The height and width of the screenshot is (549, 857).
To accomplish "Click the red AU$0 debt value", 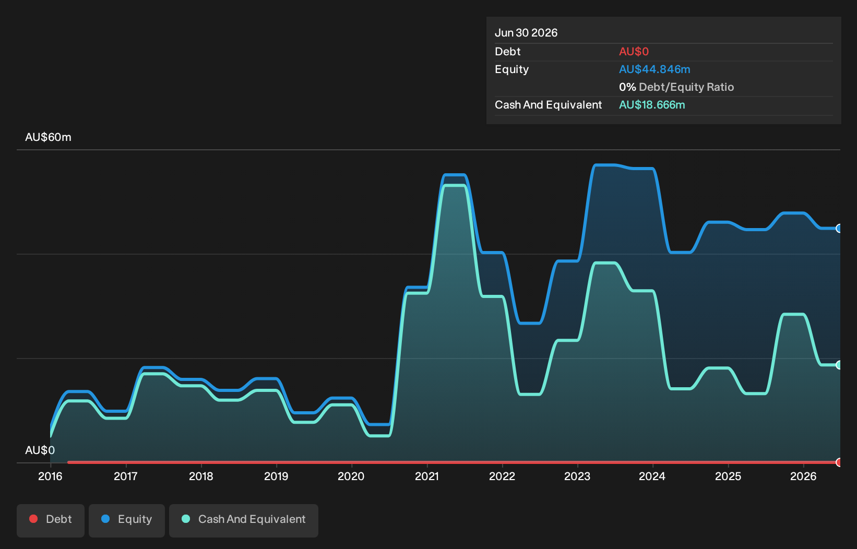I will click(x=634, y=52).
